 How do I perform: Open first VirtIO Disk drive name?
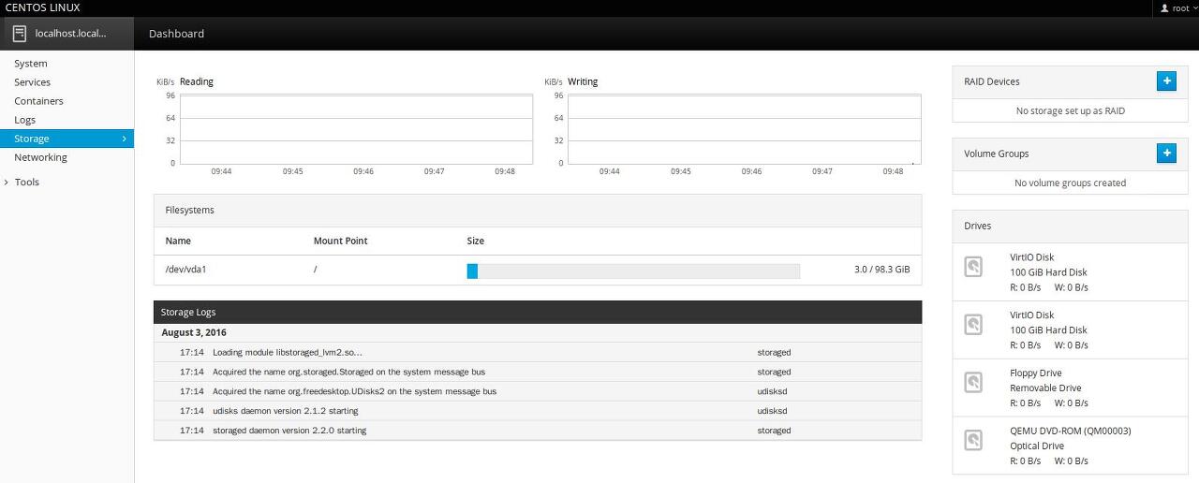1031,257
